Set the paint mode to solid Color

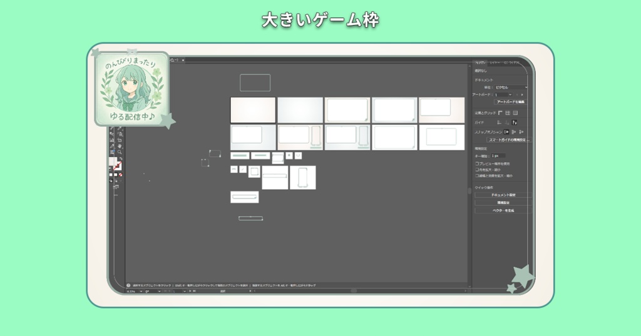point(111,175)
